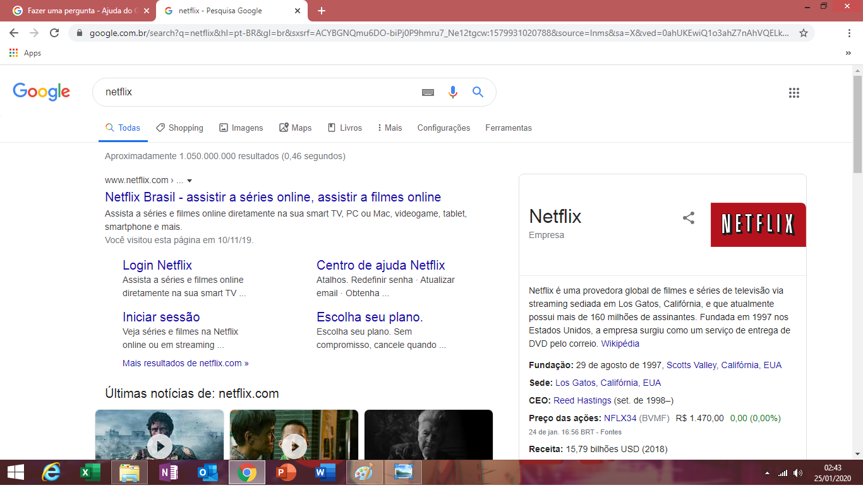Viewport: 863px width, 490px height.
Task: Open the on-screen keyboard in search box
Action: (x=428, y=92)
